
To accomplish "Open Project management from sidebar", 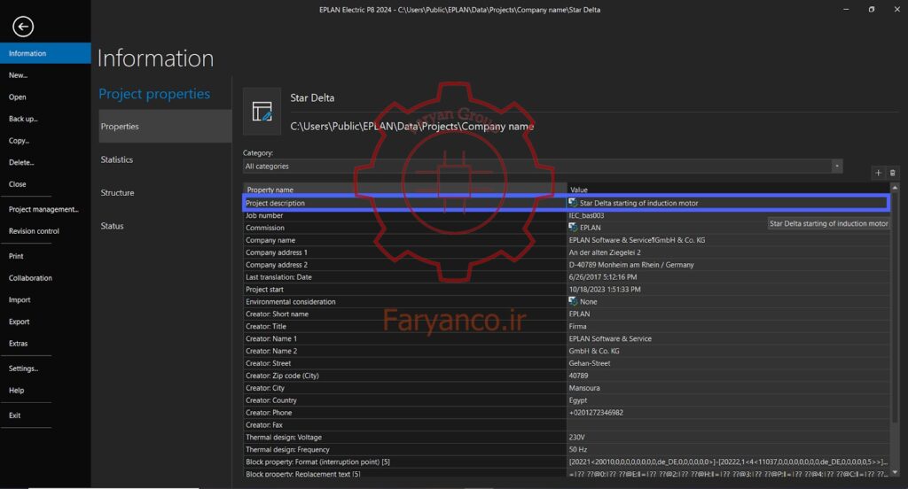I will [x=43, y=209].
